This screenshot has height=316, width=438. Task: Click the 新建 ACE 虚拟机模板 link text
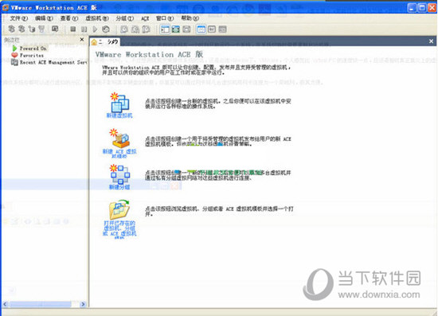pyautogui.click(x=119, y=154)
